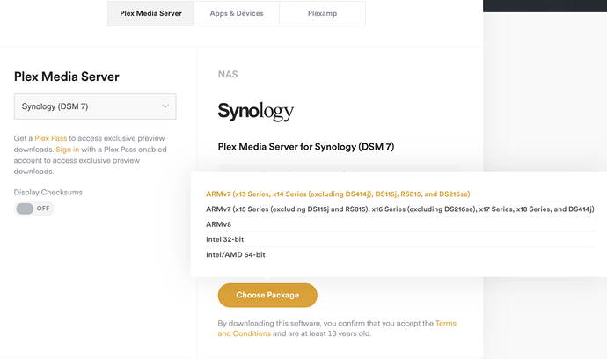
Task: Choose the ARMv8 package option
Action: (218, 224)
